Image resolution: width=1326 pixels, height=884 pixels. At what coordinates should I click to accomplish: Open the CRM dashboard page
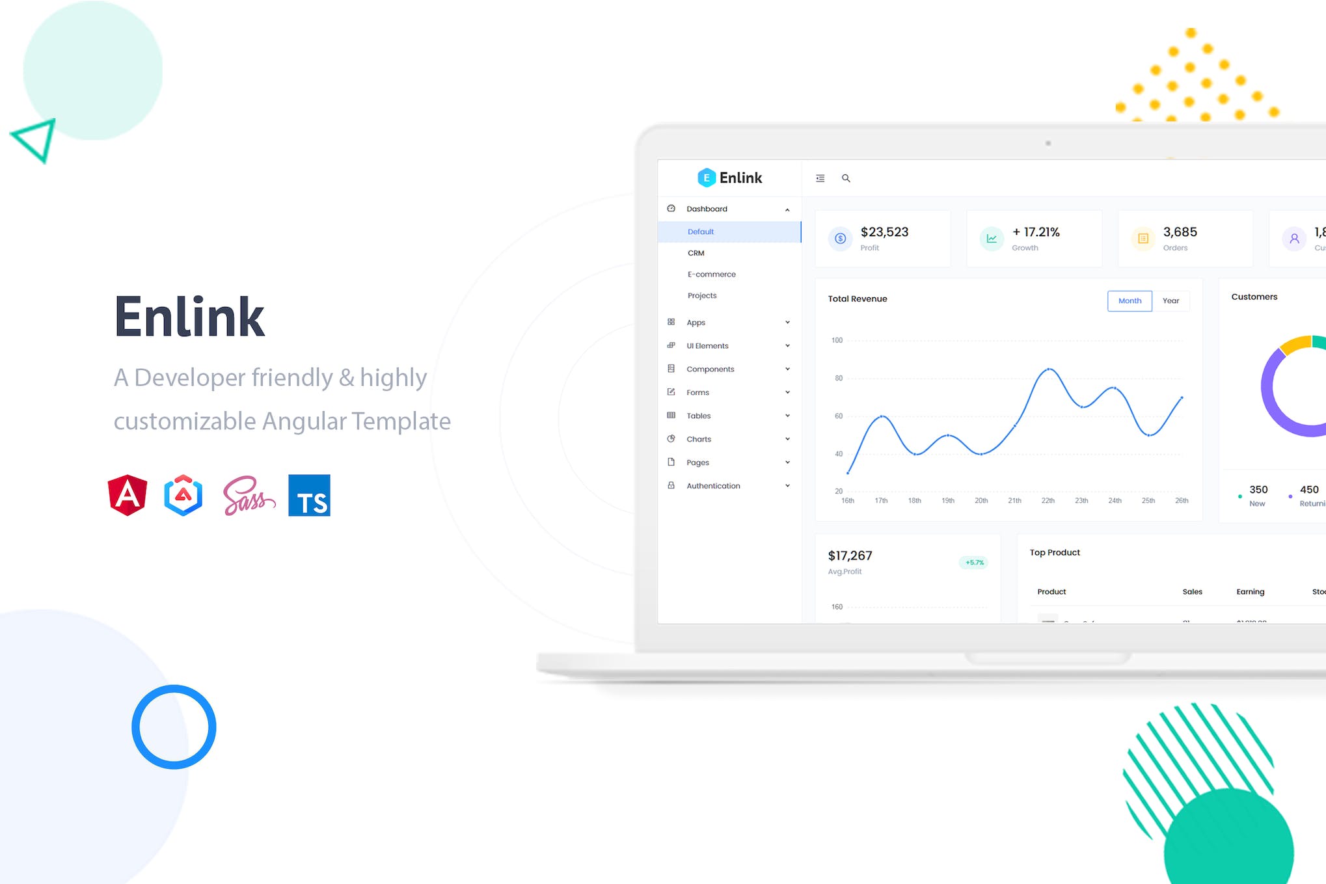pyautogui.click(x=697, y=252)
